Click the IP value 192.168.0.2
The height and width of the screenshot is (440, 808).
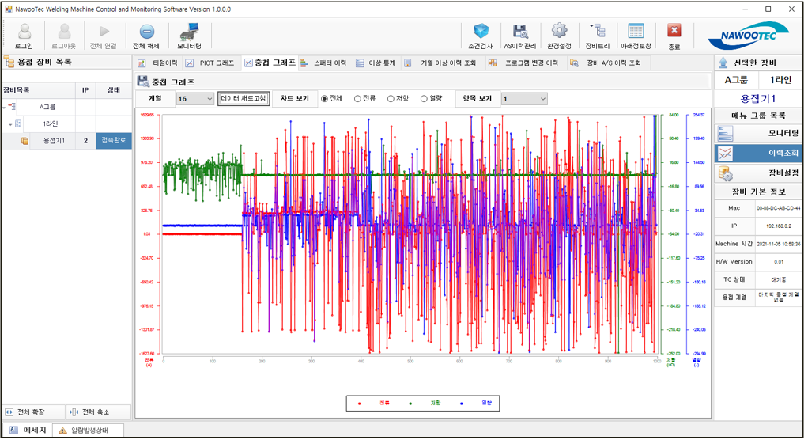pyautogui.click(x=778, y=226)
